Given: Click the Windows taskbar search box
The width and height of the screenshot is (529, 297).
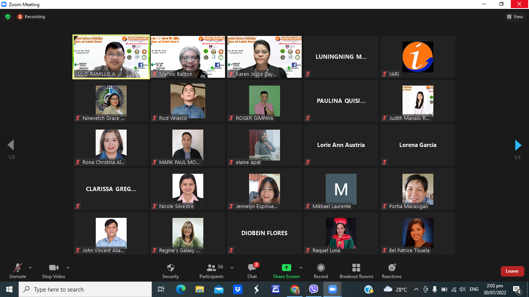Looking at the screenshot, I should click(85, 289).
